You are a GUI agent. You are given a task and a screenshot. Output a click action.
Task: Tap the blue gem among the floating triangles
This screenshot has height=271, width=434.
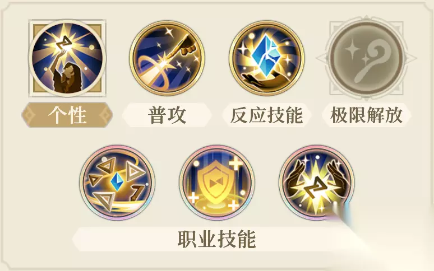tap(116, 182)
